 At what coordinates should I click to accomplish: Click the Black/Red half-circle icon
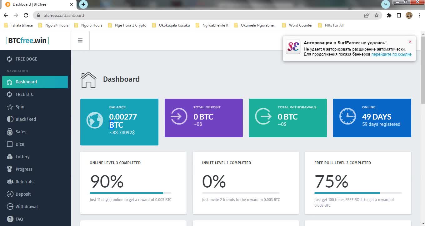point(10,119)
